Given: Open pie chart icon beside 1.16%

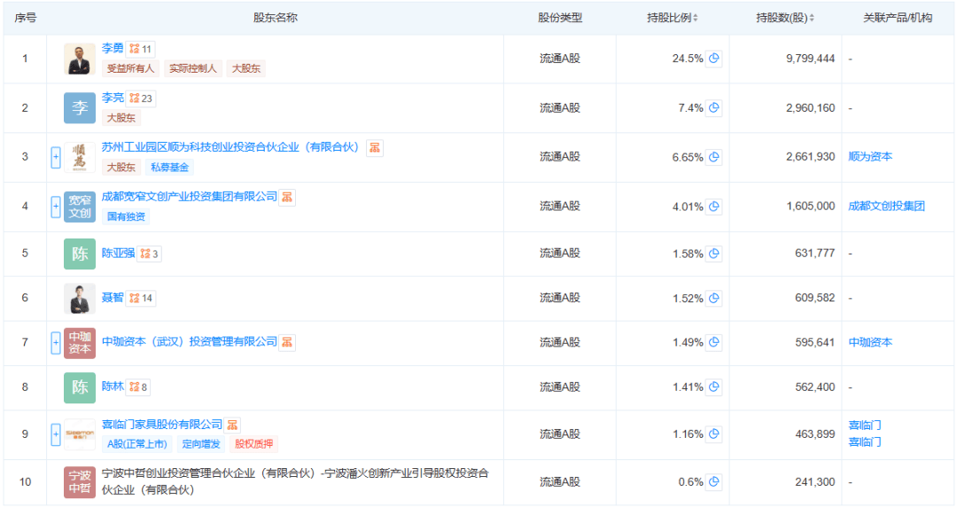Looking at the screenshot, I should [713, 434].
